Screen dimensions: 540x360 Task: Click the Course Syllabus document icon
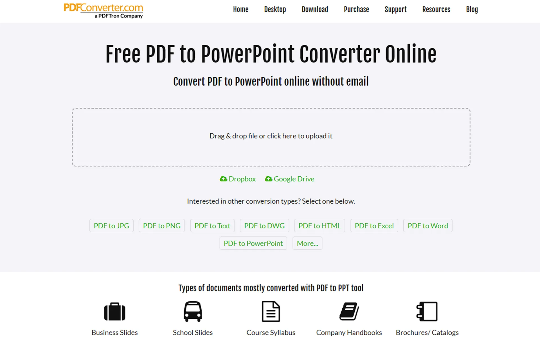click(x=271, y=311)
